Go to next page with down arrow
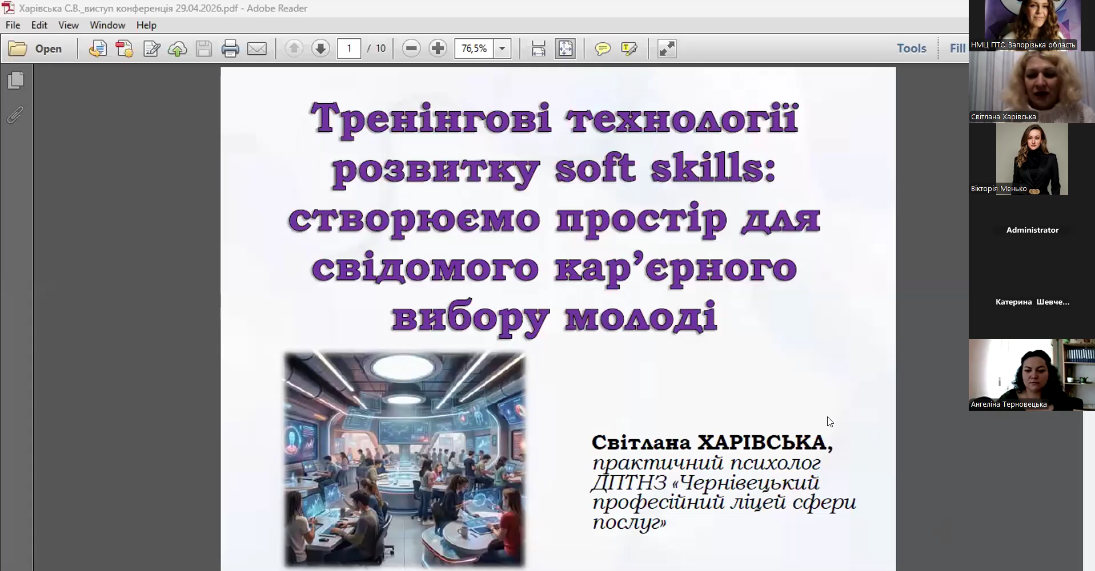1095x571 pixels. point(320,48)
